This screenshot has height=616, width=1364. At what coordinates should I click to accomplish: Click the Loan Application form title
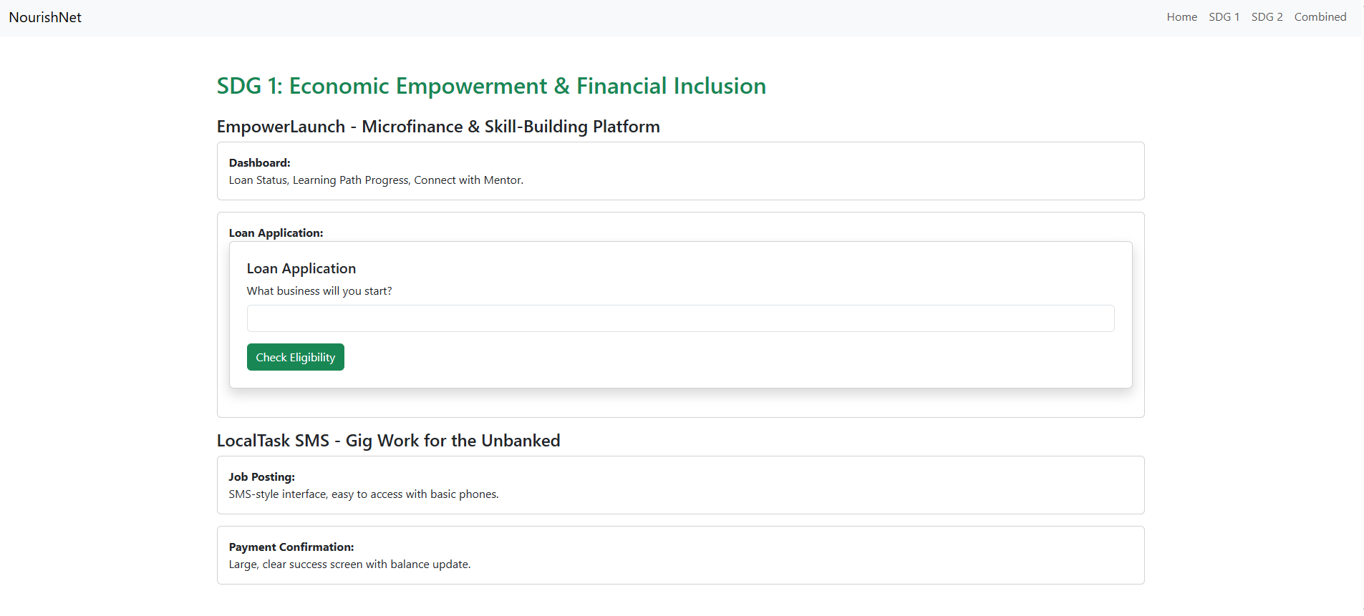(x=301, y=268)
